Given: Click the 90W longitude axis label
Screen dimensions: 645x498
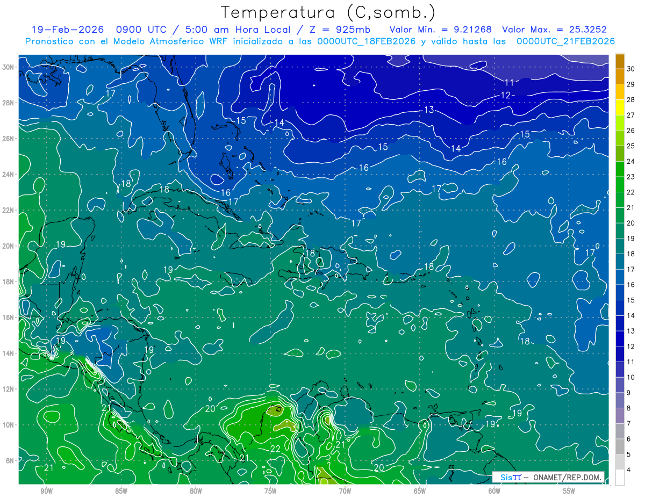Looking at the screenshot, I should (x=46, y=491).
